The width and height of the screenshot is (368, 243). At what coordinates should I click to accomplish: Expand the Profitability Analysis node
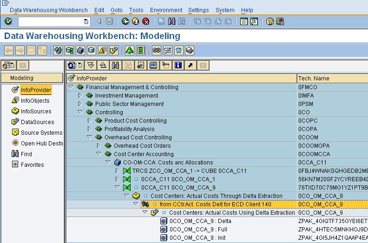[x=89, y=129]
